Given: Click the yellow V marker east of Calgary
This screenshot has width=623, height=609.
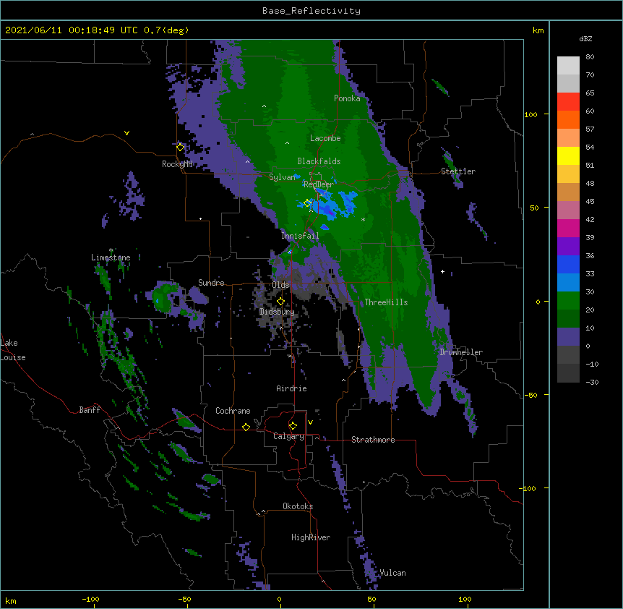Looking at the screenshot, I should click(310, 422).
